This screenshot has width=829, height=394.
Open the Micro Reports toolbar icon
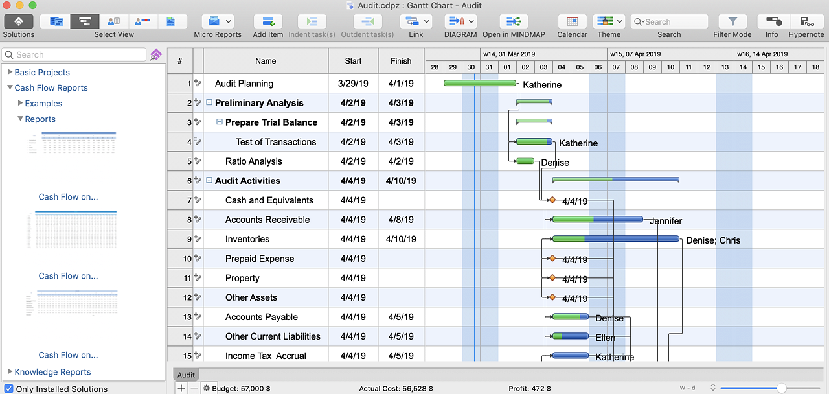pyautogui.click(x=218, y=21)
